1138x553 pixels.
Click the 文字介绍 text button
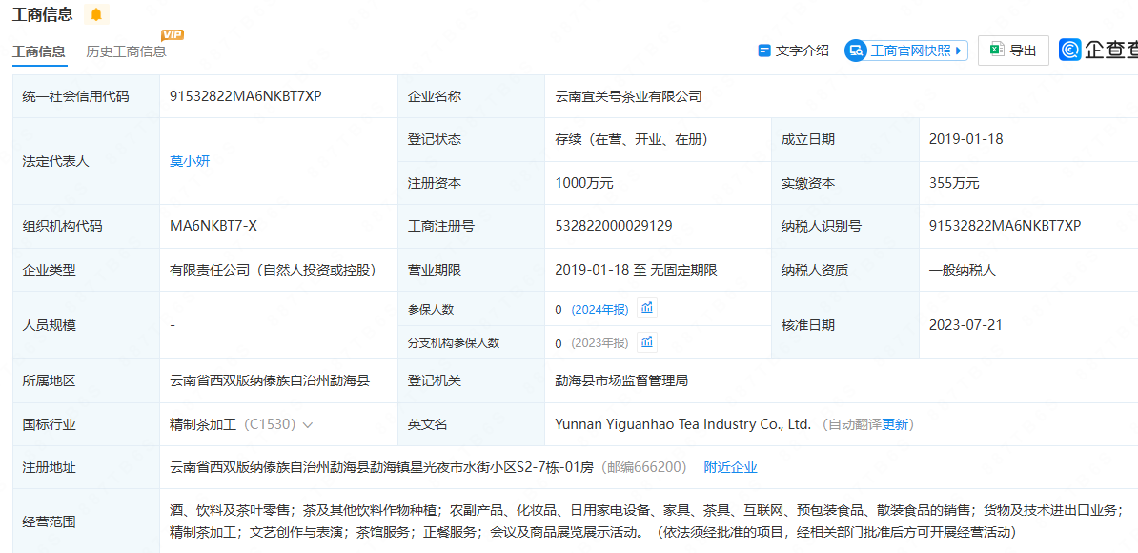pyautogui.click(x=802, y=51)
